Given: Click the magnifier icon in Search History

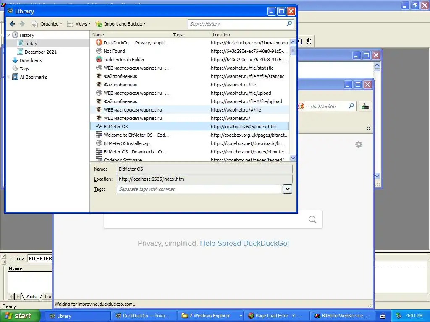Looking at the screenshot, I should (x=289, y=24).
